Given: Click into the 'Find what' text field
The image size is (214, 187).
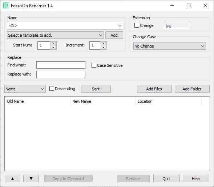Looking at the screenshot, I should (x=61, y=65).
